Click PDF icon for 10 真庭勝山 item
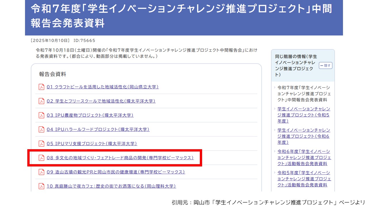This screenshot has height=207, width=368. [x=41, y=186]
